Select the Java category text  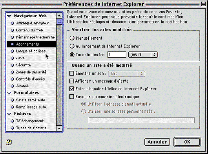20,58
